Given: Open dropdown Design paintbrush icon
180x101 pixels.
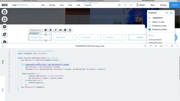Looking at the screenshot, I should [x=55, y=30].
